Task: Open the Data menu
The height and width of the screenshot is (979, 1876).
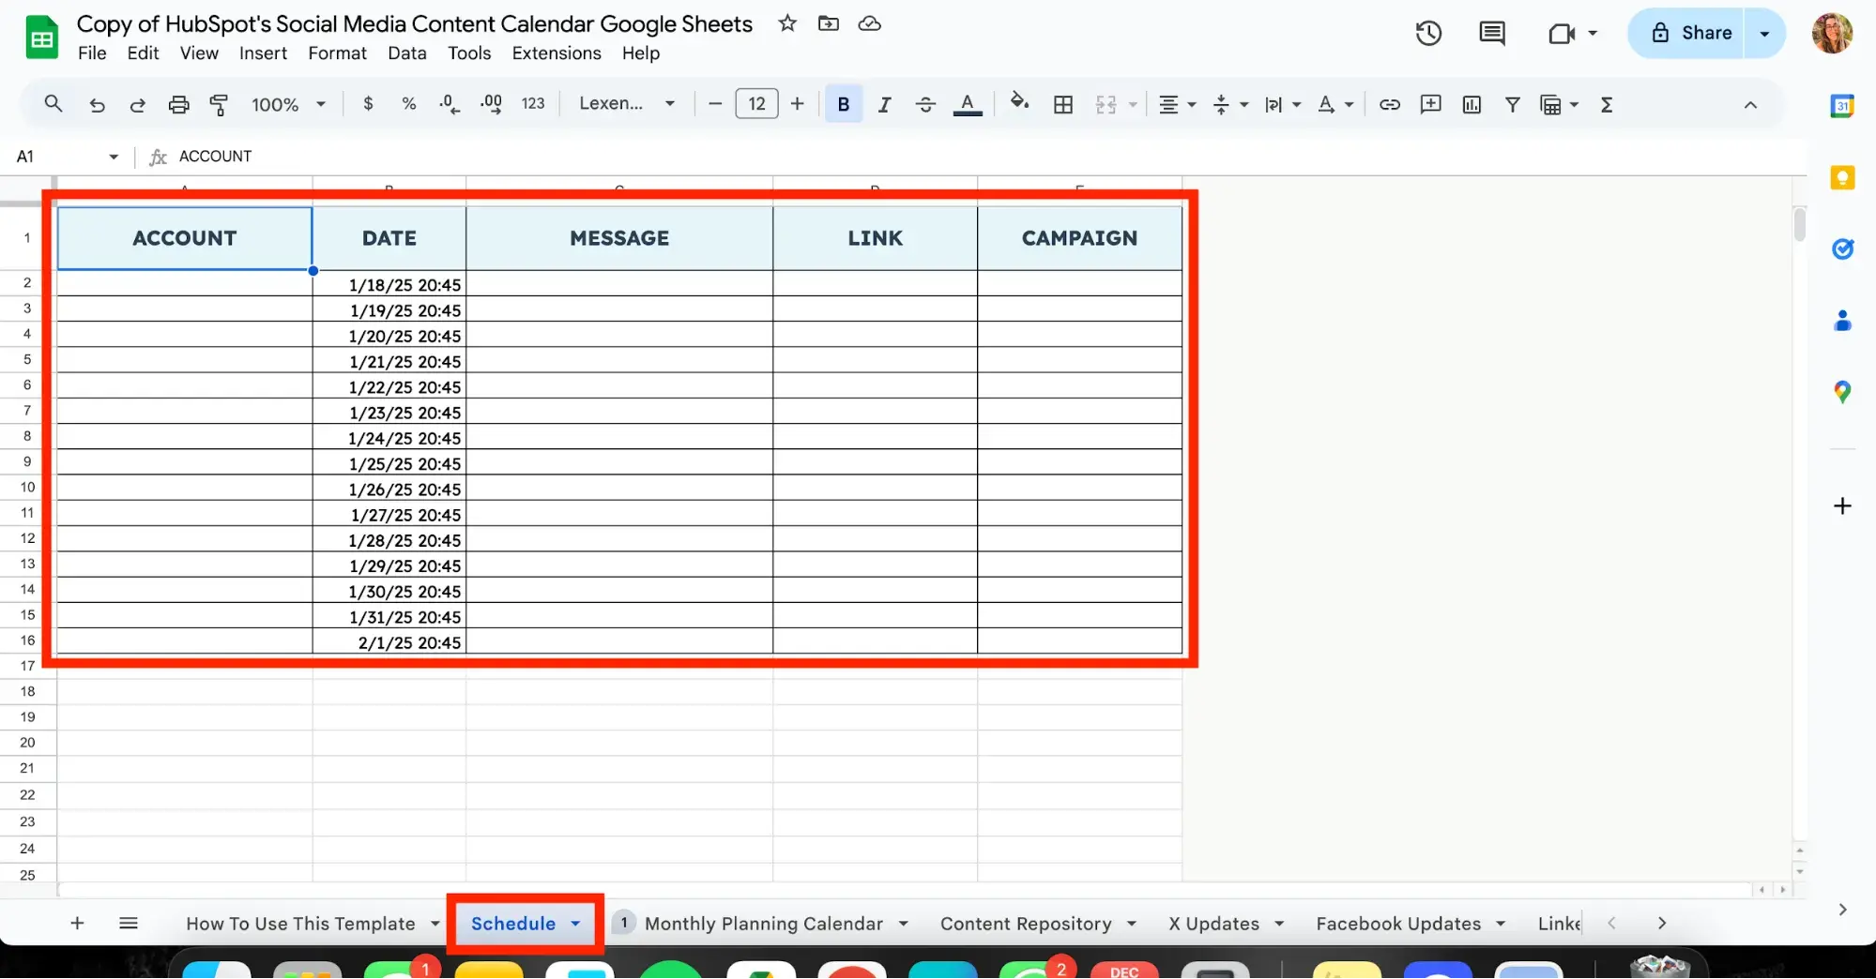Action: pos(407,53)
